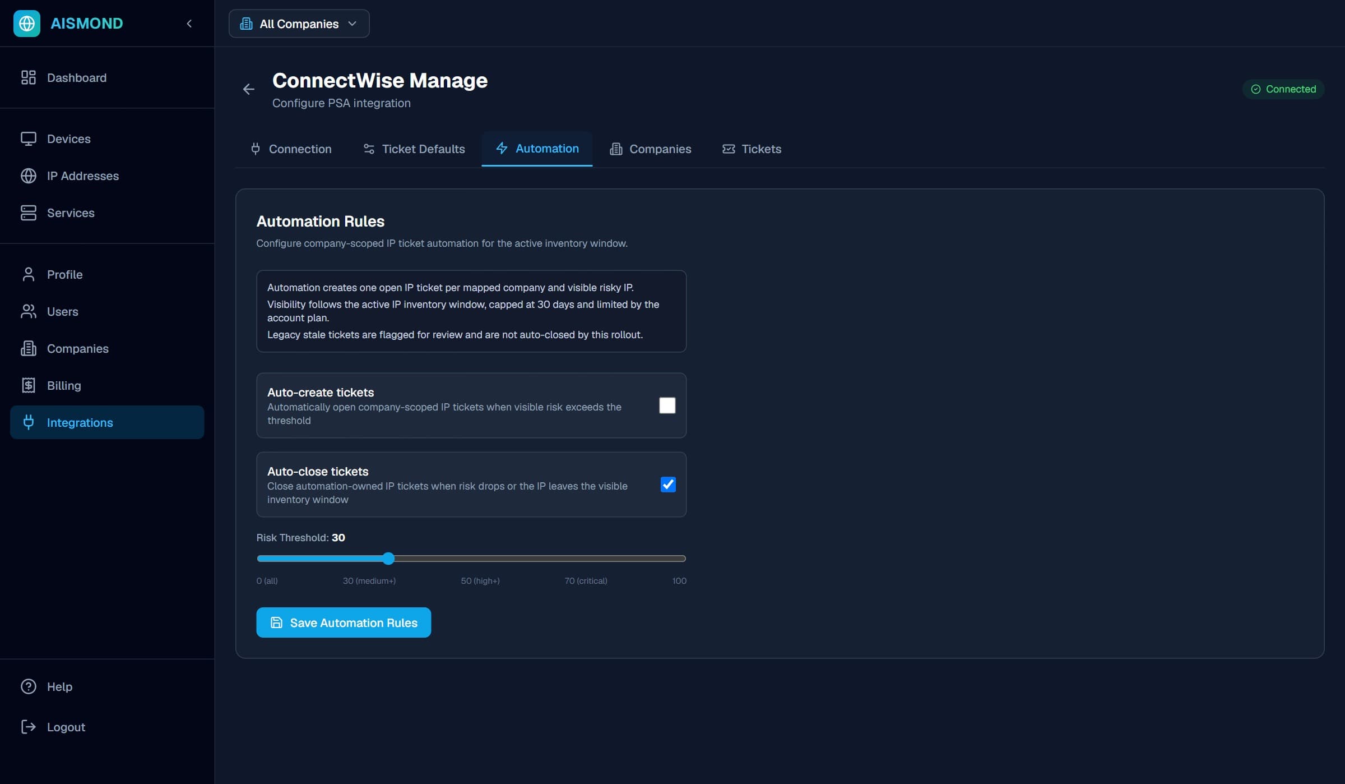Click the AISMOND globe logo icon
Image resolution: width=1345 pixels, height=784 pixels.
[x=26, y=23]
